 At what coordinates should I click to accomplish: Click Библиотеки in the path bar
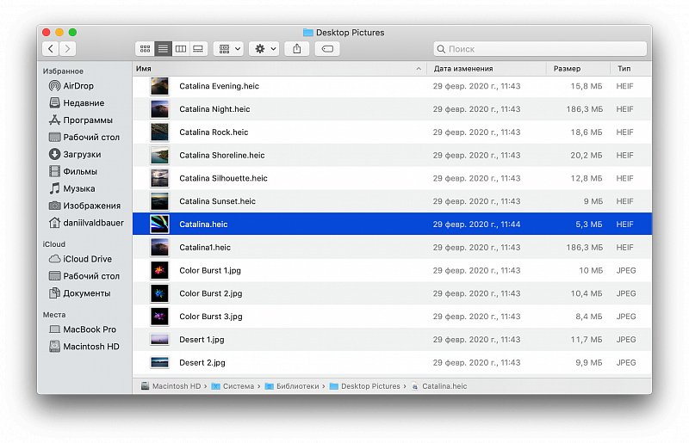point(296,386)
